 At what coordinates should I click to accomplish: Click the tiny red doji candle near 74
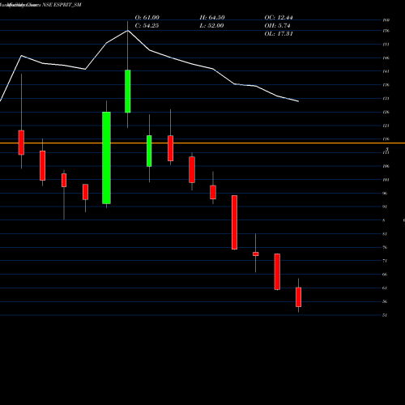pyautogui.click(x=256, y=254)
